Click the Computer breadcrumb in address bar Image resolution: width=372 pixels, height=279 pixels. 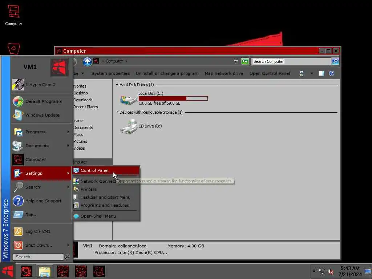(114, 61)
